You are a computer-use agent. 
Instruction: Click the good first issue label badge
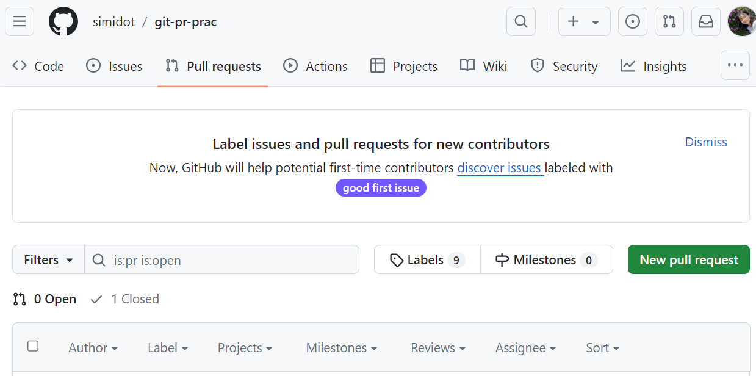[x=381, y=188]
